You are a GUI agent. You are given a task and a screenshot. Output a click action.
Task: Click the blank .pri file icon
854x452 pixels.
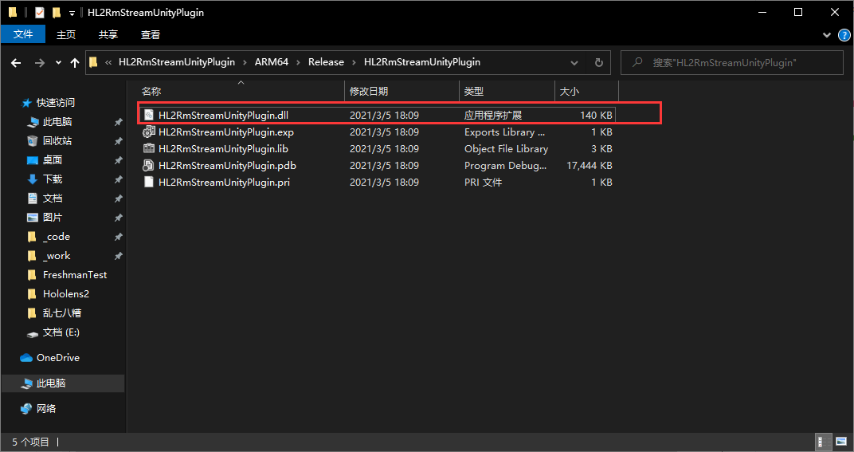coord(149,182)
